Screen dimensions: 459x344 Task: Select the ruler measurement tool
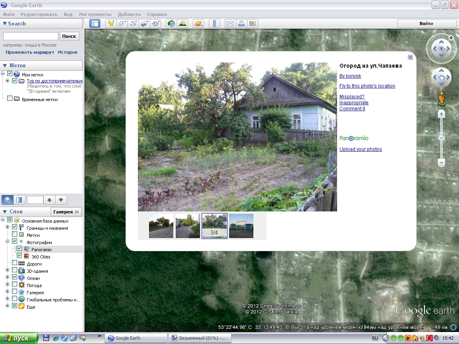click(x=214, y=23)
